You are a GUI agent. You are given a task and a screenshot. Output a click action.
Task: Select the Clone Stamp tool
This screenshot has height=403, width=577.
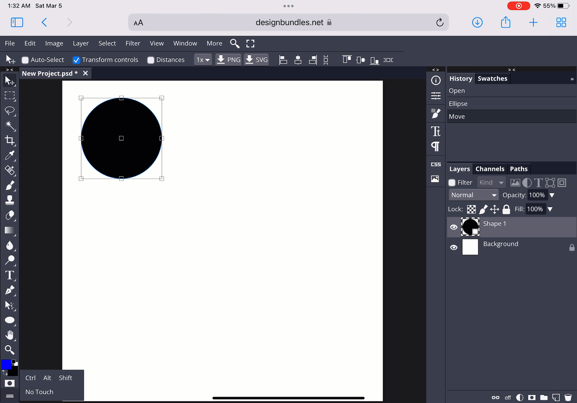(x=10, y=200)
